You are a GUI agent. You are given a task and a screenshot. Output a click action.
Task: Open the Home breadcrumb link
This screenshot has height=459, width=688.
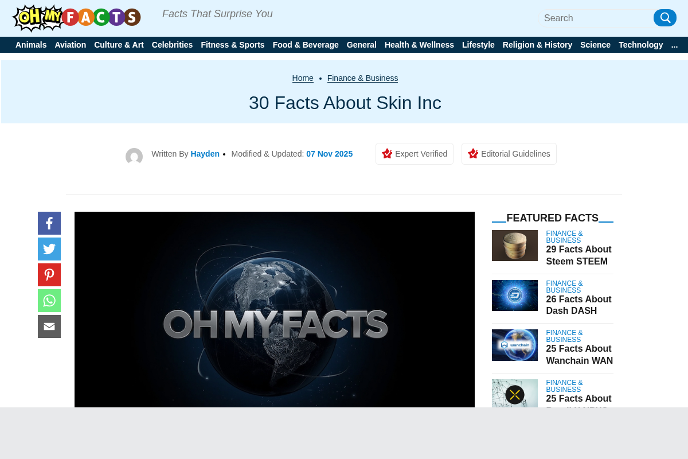point(303,78)
